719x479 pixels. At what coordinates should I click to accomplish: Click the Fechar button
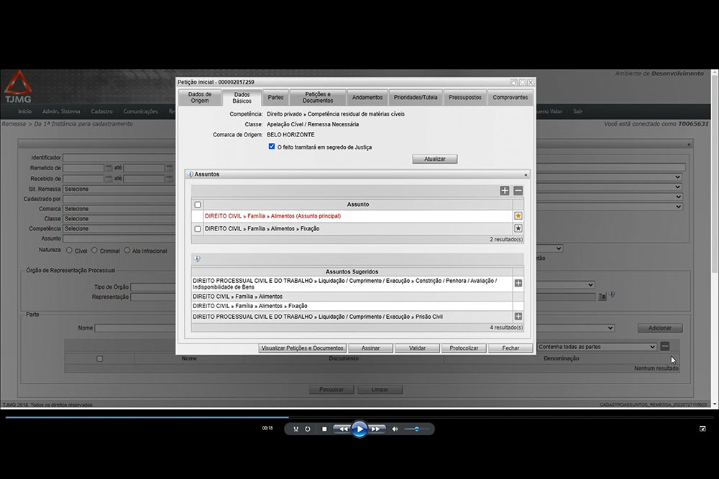(x=510, y=348)
